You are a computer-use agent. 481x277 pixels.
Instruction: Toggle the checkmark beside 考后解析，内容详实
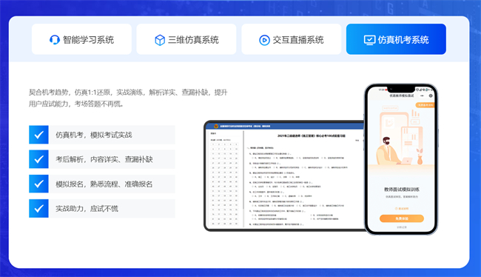tap(38, 159)
